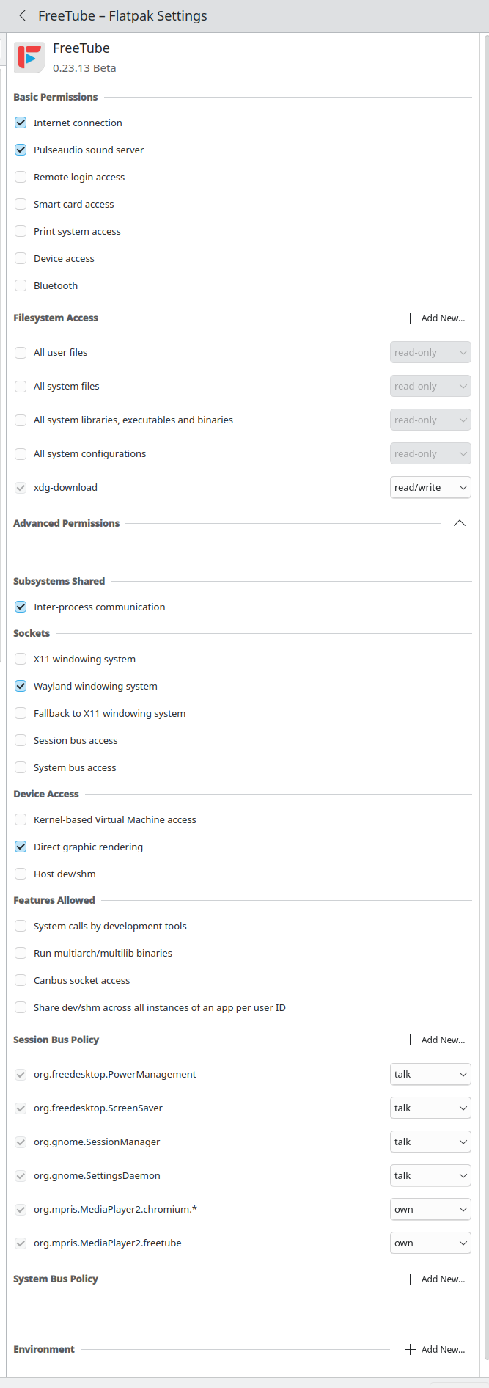The image size is (489, 1388).
Task: Click the plus icon in Filesystem Access
Action: [x=410, y=318]
